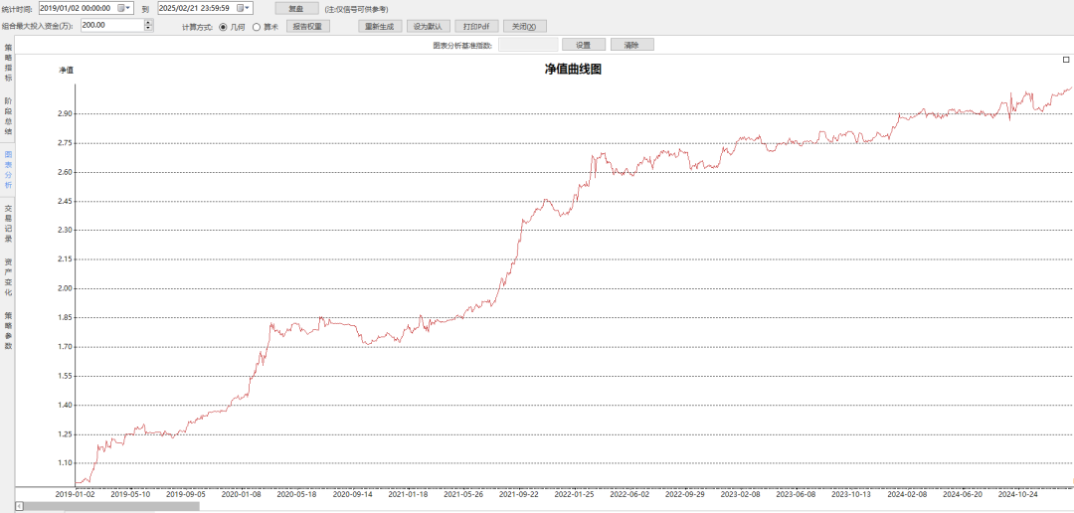1074x513 pixels.
Task: Open the end date calendar dropdown
Action: click(x=245, y=8)
